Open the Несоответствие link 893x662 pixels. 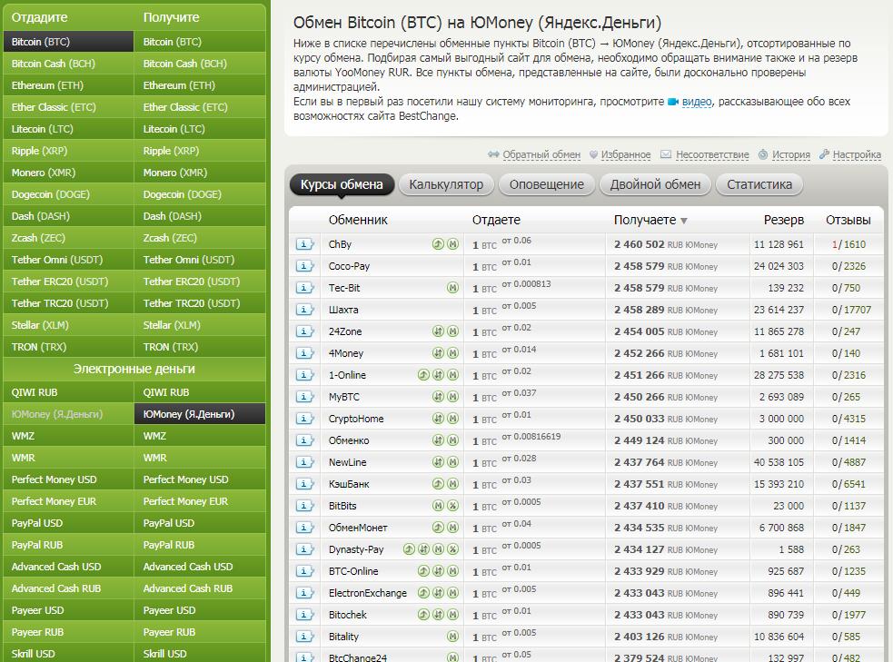(x=712, y=154)
